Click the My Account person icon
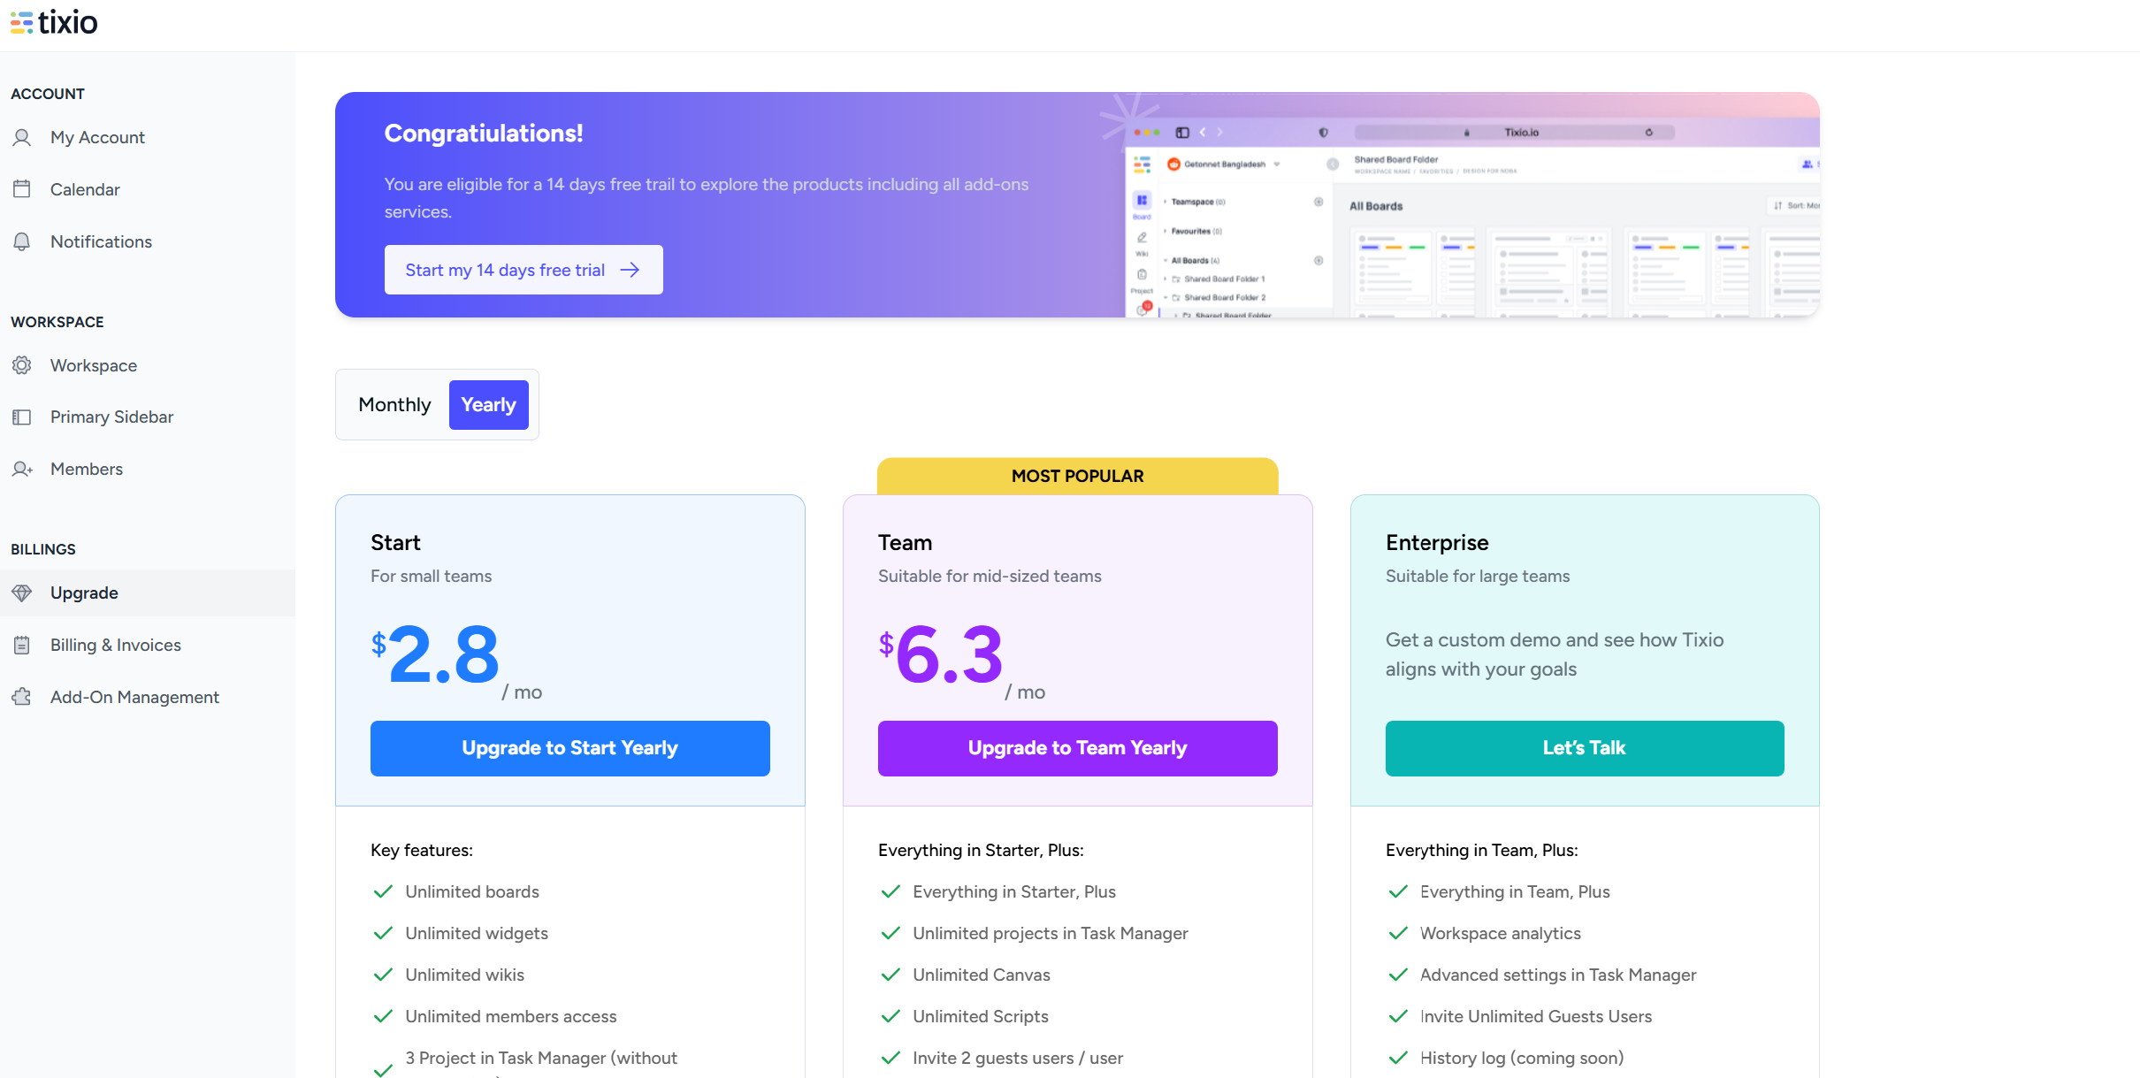 point(22,137)
